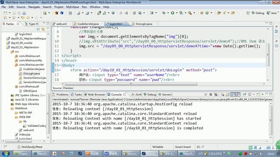Screen dimensions: 280x157
Task: Click the New file toolbar icon
Action: point(6,13)
